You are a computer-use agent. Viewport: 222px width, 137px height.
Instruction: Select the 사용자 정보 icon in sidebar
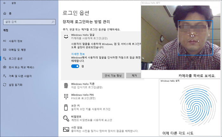4,41
